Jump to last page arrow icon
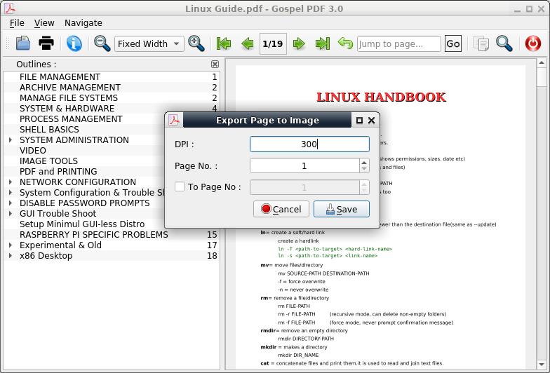 (323, 43)
